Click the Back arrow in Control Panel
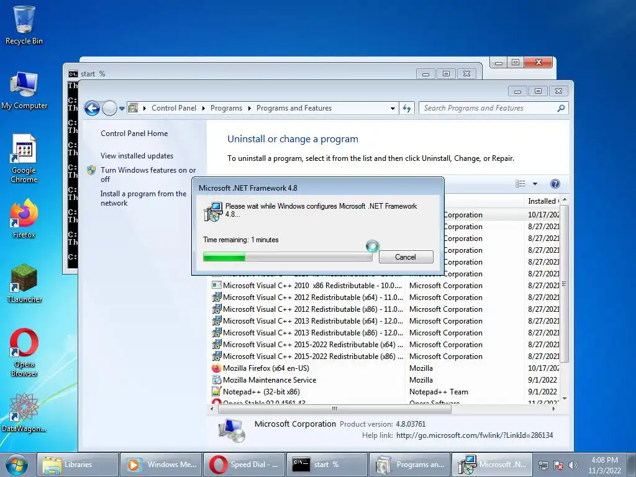The image size is (636, 477). point(92,108)
